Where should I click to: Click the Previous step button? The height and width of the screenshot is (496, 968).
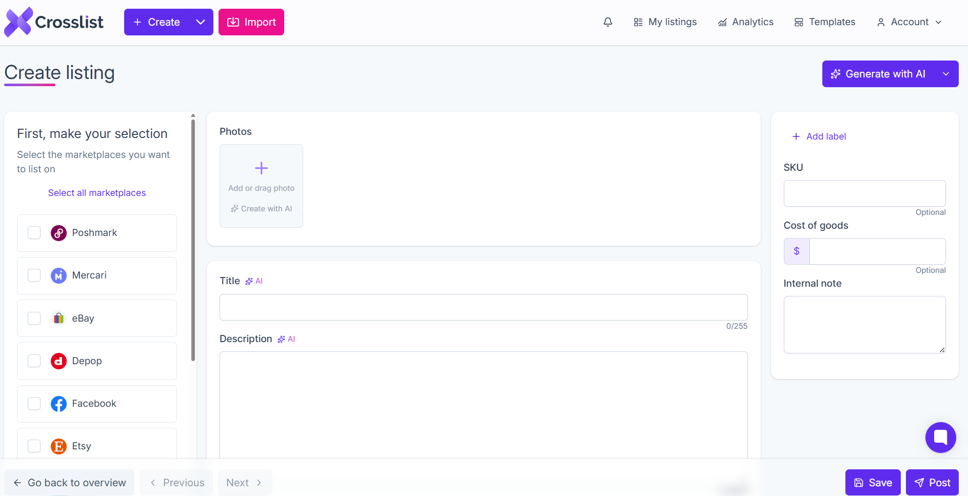click(x=176, y=483)
